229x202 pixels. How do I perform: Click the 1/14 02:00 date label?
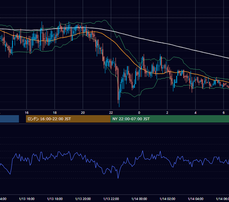tap(167, 199)
